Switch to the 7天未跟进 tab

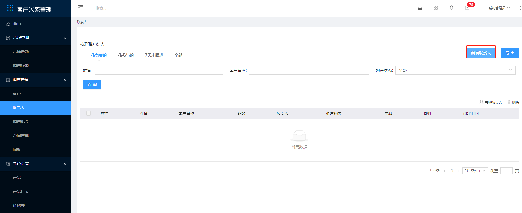154,55
